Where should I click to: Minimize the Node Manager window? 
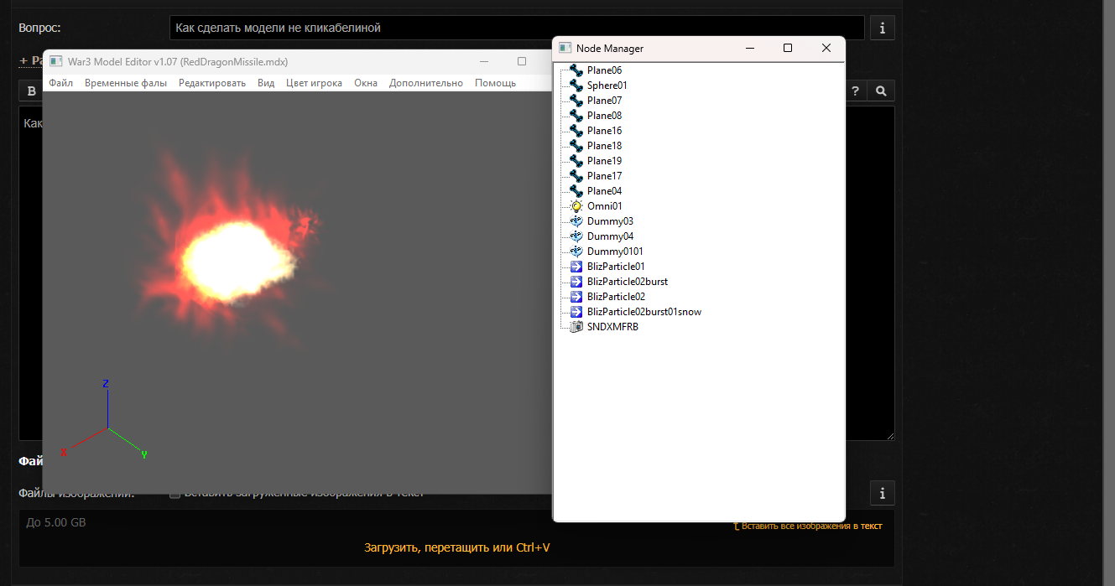pyautogui.click(x=749, y=49)
